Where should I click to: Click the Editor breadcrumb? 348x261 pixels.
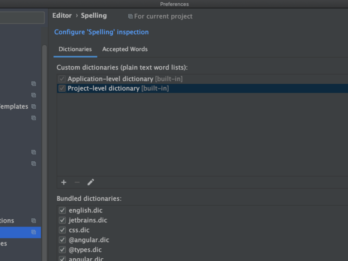click(x=62, y=15)
